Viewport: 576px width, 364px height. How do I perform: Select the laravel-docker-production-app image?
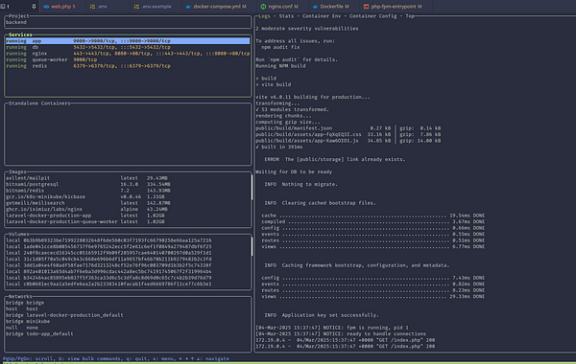pyautogui.click(x=128, y=216)
